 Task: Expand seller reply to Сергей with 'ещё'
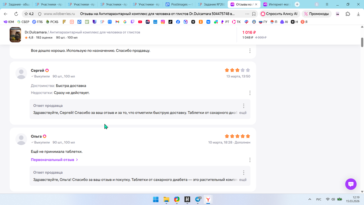(243, 112)
